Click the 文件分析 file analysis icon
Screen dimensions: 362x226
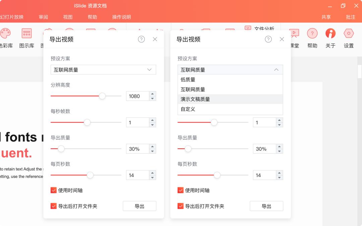tap(248, 28)
